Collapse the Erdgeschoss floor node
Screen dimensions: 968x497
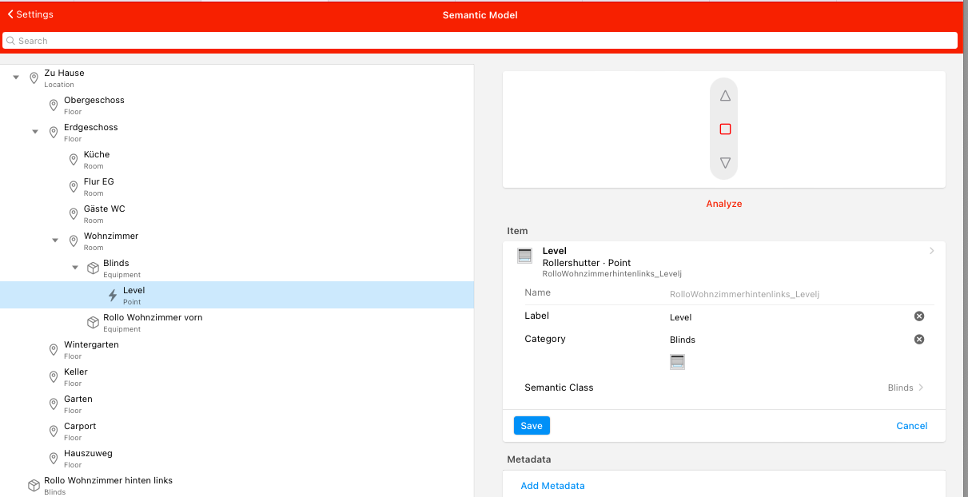[x=35, y=132]
